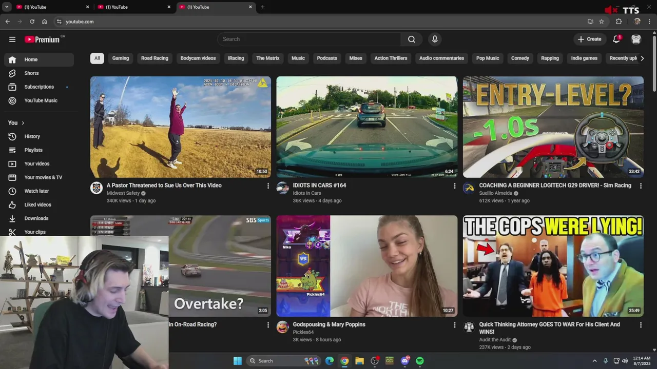Open the account avatar menu
Viewport: 657px width, 369px height.
[x=636, y=39]
